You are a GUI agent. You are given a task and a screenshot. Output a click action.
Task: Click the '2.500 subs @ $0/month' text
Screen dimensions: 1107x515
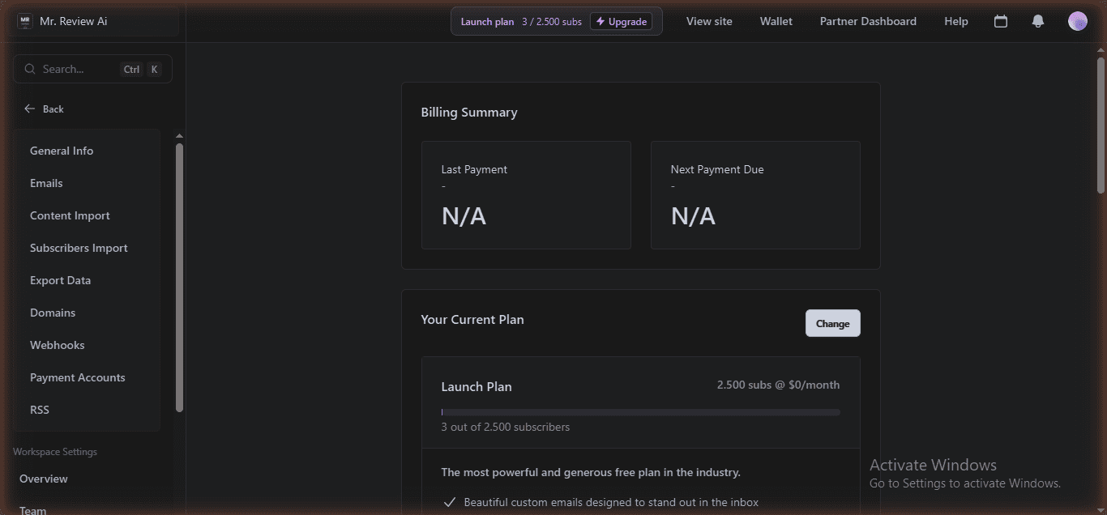tap(778, 385)
